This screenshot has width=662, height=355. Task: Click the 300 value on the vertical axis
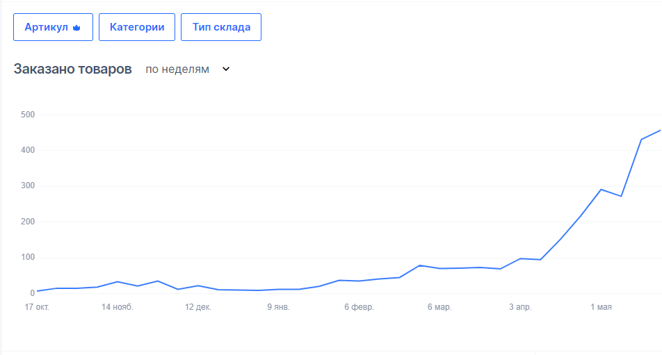(28, 186)
